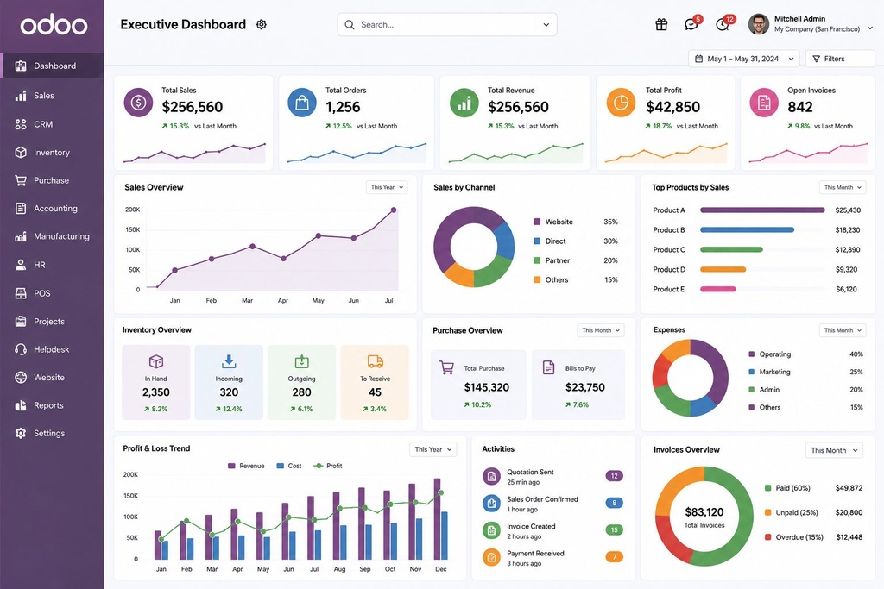Open the activities clock icon with badge 12
This screenshot has width=884, height=589.
(723, 24)
